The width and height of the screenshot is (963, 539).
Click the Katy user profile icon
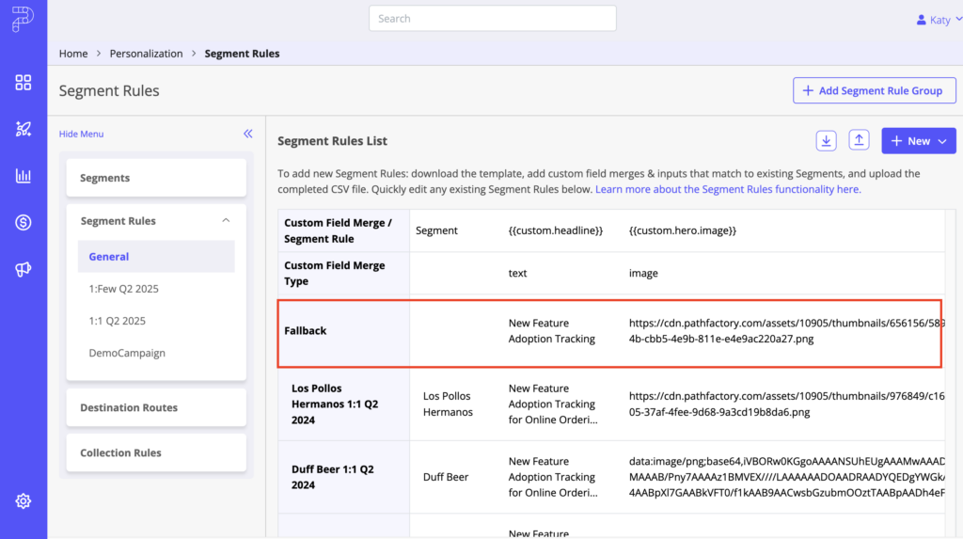pos(922,20)
